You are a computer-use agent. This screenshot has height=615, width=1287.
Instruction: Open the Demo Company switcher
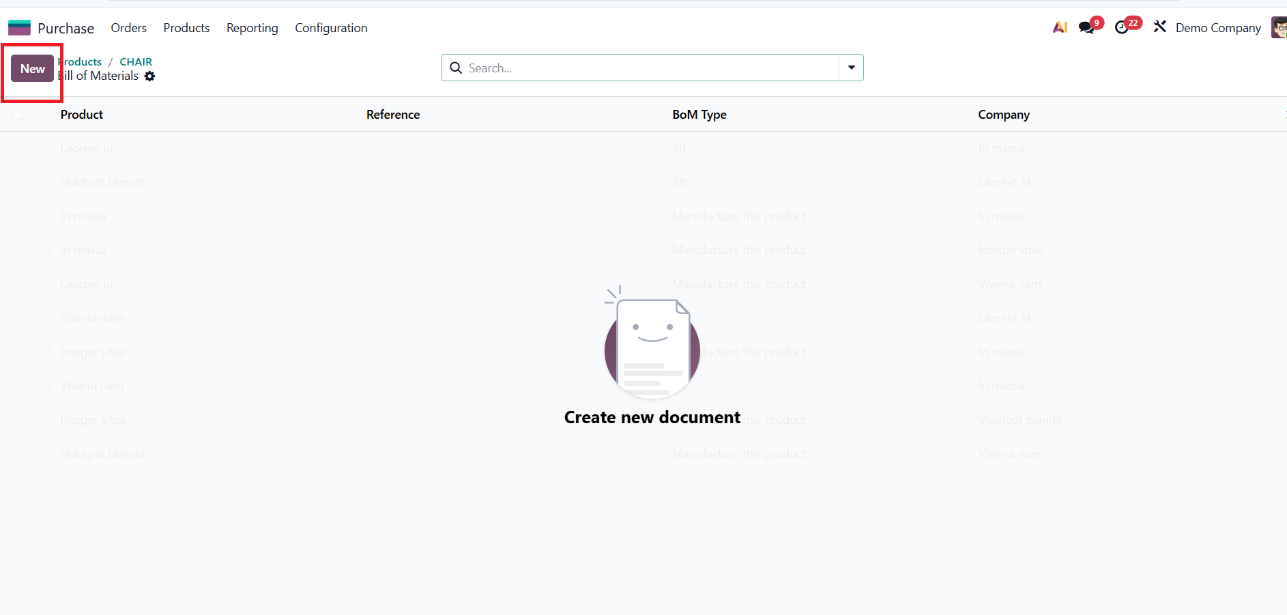click(1217, 28)
